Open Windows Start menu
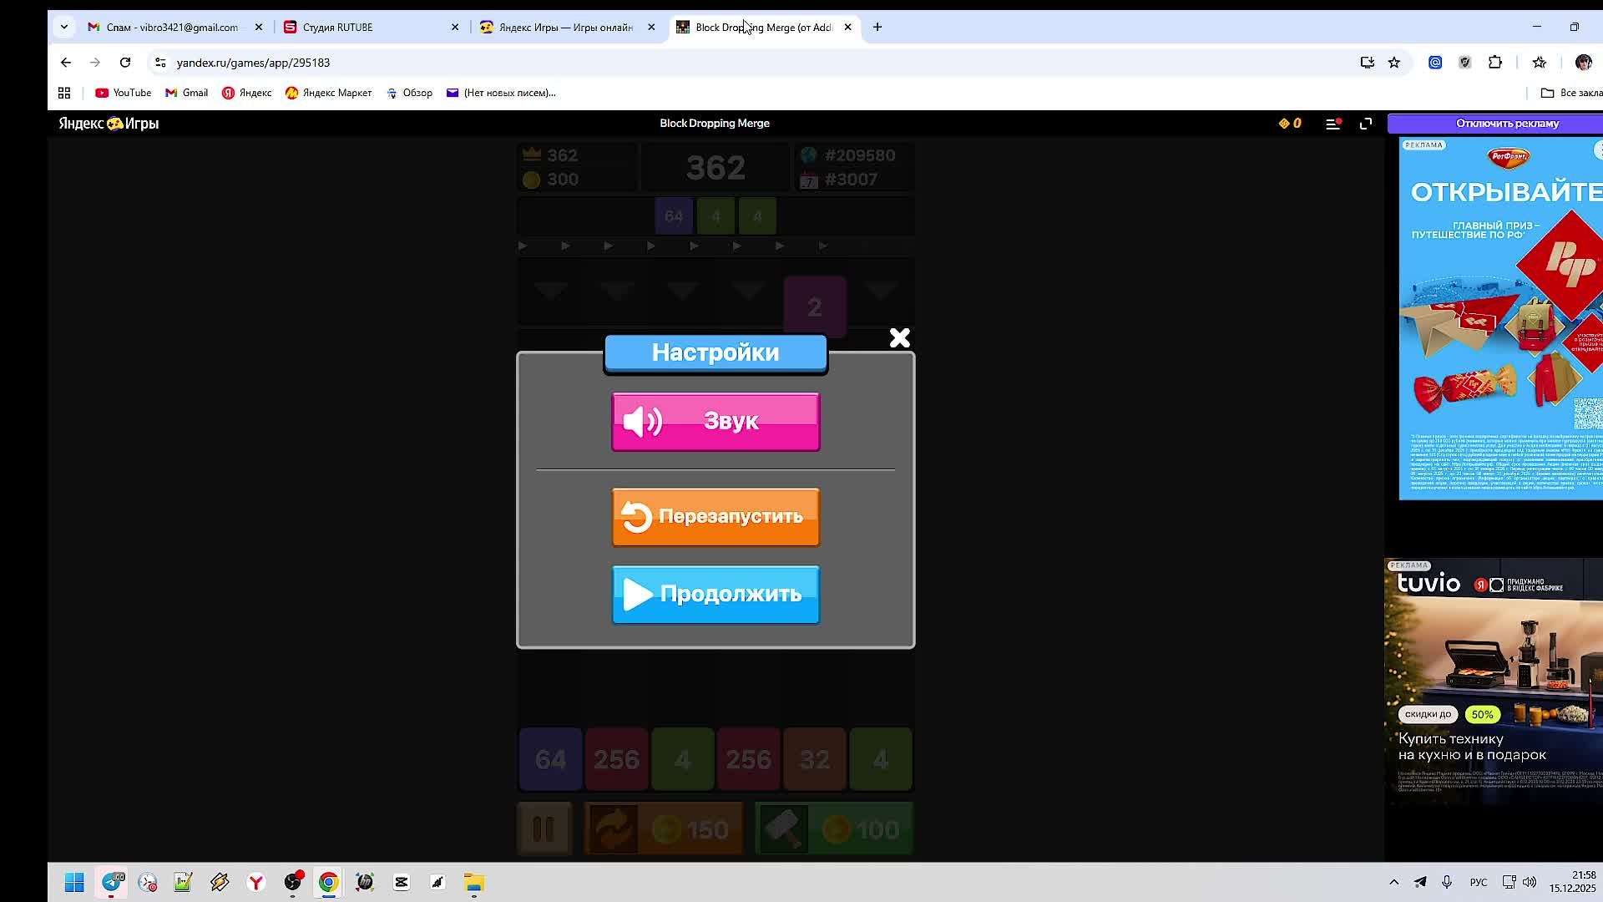The height and width of the screenshot is (902, 1603). pyautogui.click(x=74, y=882)
